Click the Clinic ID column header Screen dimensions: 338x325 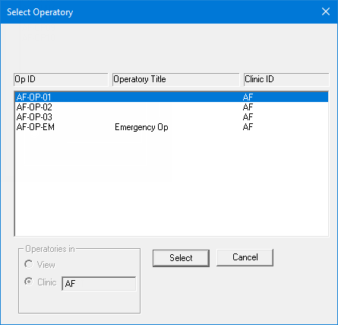click(x=286, y=79)
